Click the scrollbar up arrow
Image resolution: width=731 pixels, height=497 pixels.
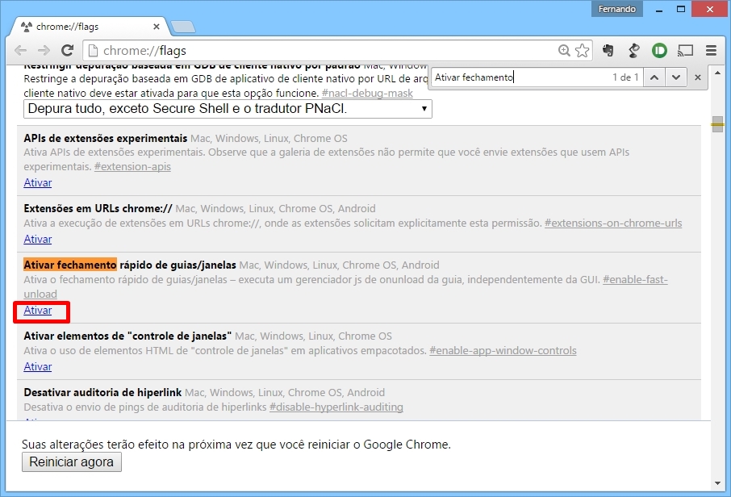pos(717,73)
